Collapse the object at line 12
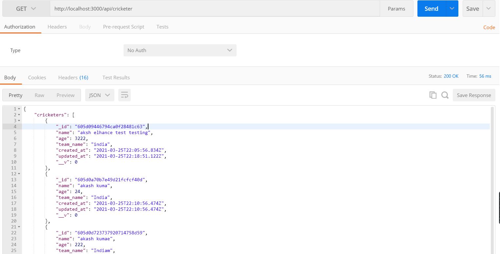Viewport: 500px width, 254px height. pyautogui.click(x=19, y=174)
